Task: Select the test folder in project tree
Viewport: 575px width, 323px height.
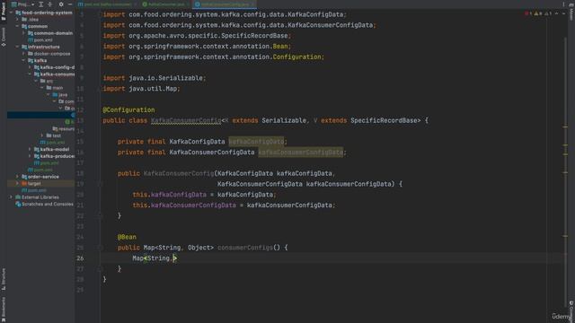Action: pyautogui.click(x=54, y=135)
